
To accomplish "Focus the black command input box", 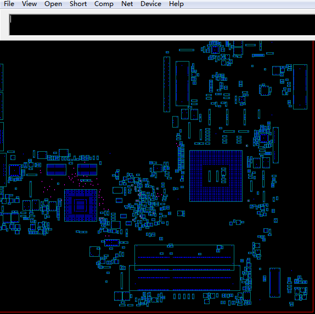I will click(x=162, y=25).
